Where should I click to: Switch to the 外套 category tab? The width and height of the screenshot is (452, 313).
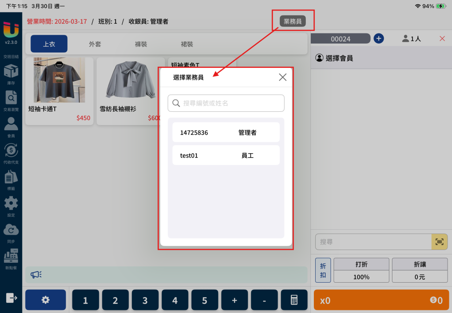(x=95, y=44)
